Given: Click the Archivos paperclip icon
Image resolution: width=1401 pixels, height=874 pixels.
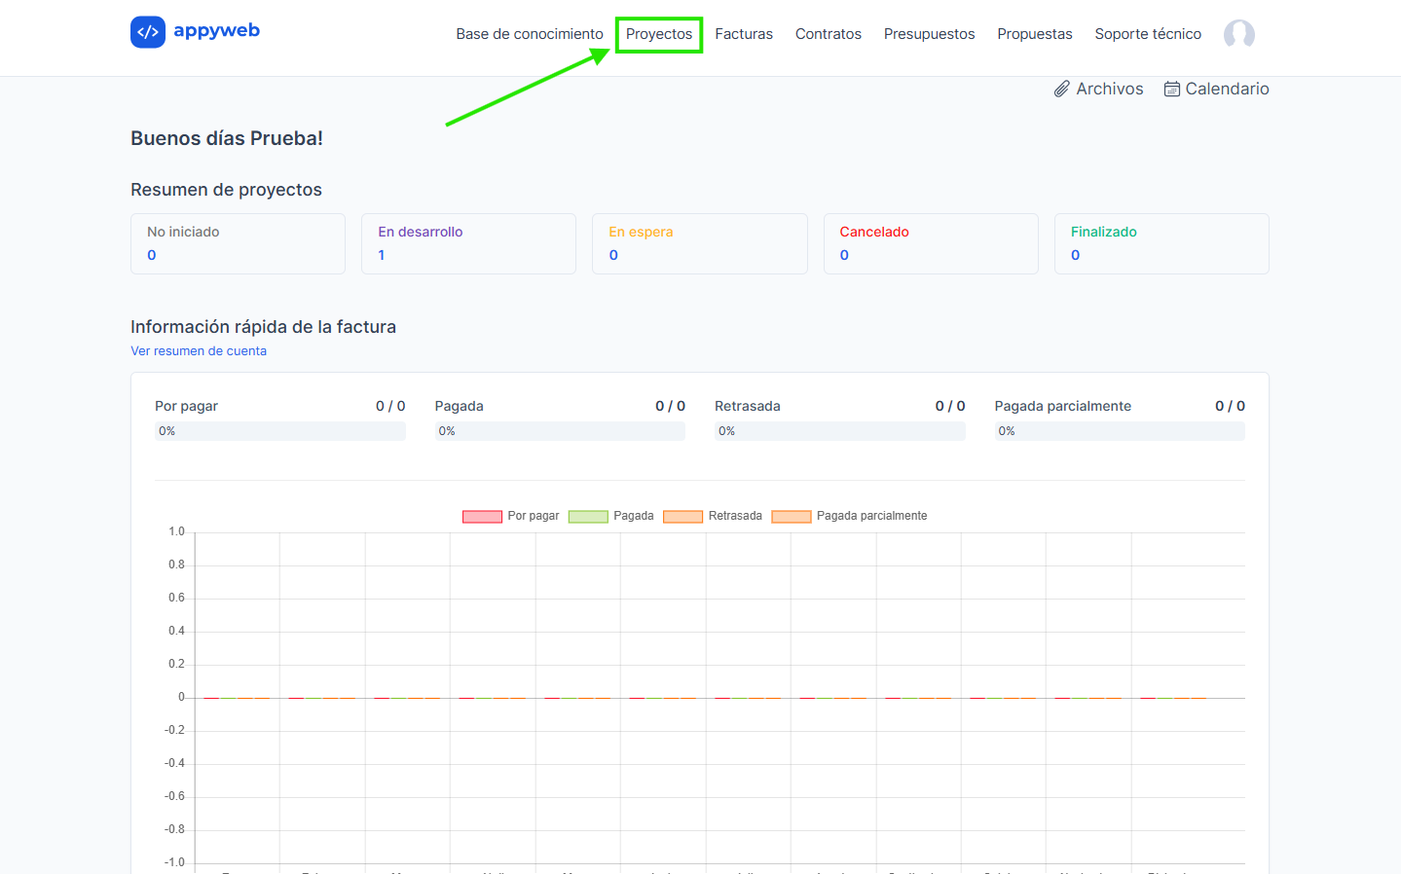Looking at the screenshot, I should pos(1061,90).
